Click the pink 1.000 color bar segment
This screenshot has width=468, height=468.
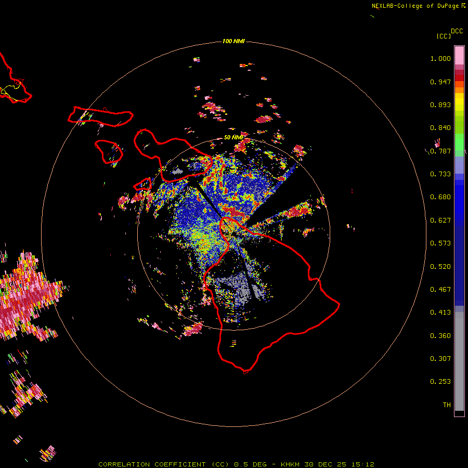click(x=459, y=56)
